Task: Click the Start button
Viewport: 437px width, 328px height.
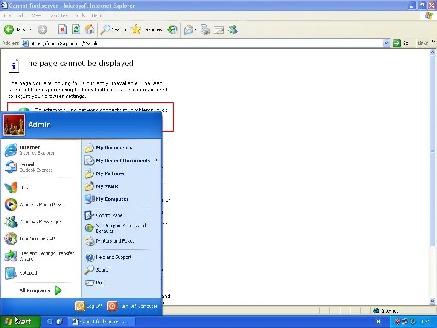Action: coord(20,322)
